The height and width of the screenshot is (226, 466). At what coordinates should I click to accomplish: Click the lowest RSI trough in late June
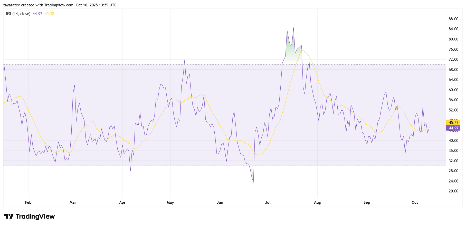click(x=253, y=182)
